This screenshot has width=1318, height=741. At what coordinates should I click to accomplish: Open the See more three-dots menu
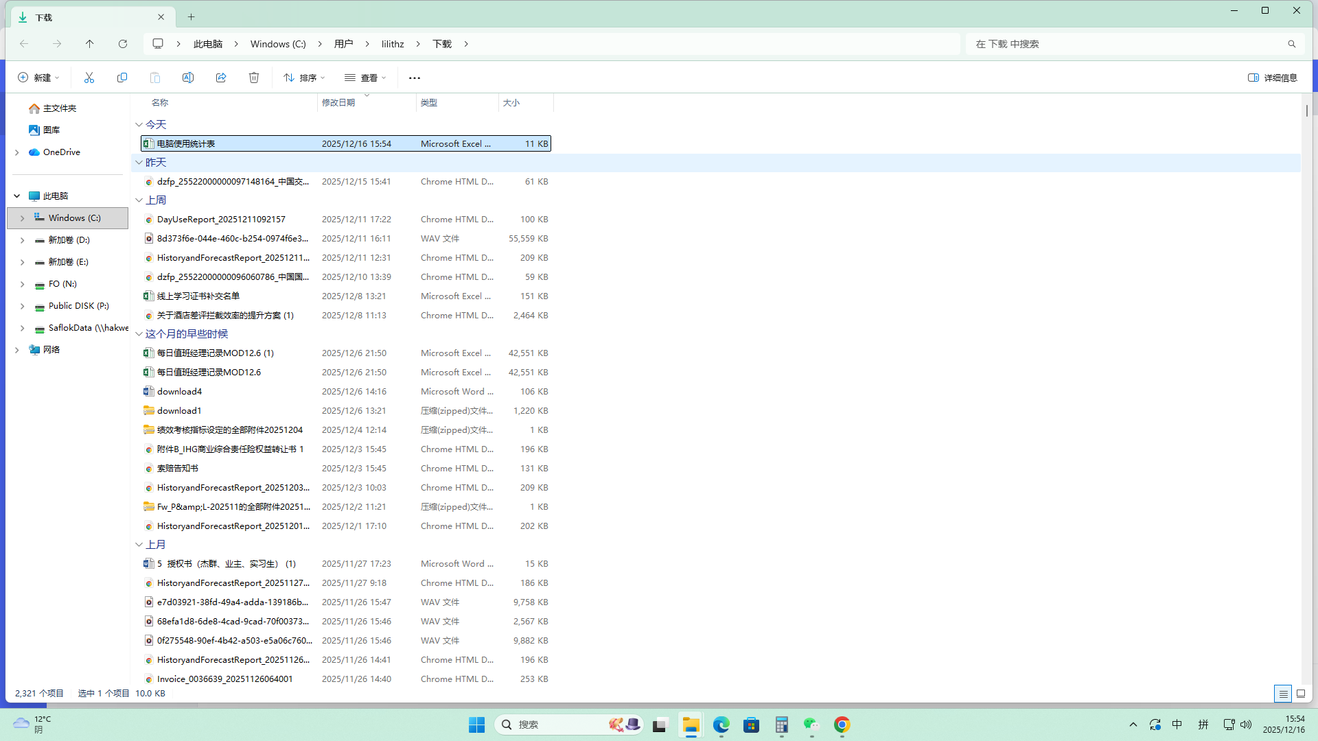415,78
